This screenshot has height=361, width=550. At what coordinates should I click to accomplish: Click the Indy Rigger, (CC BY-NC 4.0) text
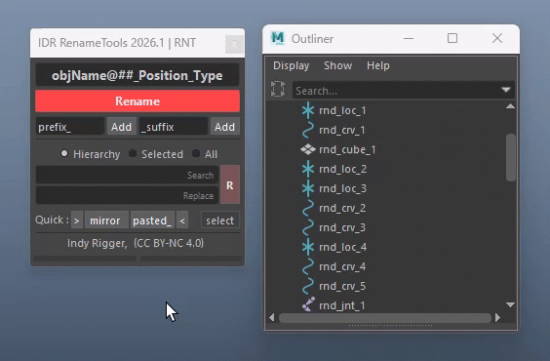[x=136, y=243]
